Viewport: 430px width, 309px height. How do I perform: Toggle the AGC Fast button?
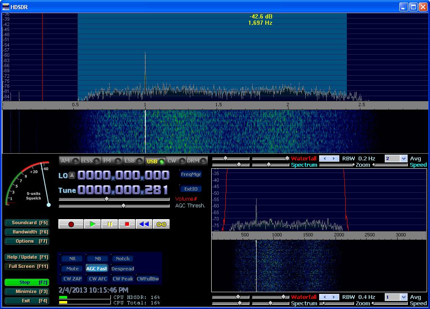pyautogui.click(x=97, y=269)
